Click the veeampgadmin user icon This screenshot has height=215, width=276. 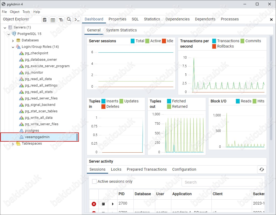coord(22,137)
